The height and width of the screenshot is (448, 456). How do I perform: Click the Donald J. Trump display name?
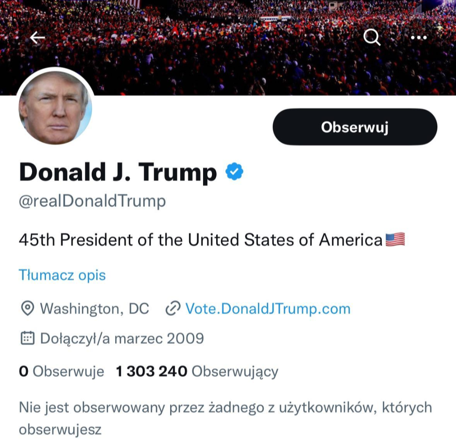[x=118, y=172]
